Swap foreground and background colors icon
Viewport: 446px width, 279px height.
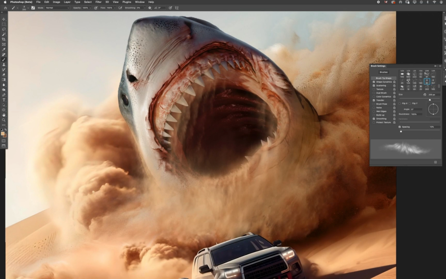(6, 129)
